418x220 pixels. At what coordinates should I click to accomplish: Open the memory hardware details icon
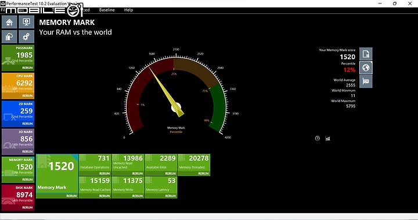click(366, 81)
